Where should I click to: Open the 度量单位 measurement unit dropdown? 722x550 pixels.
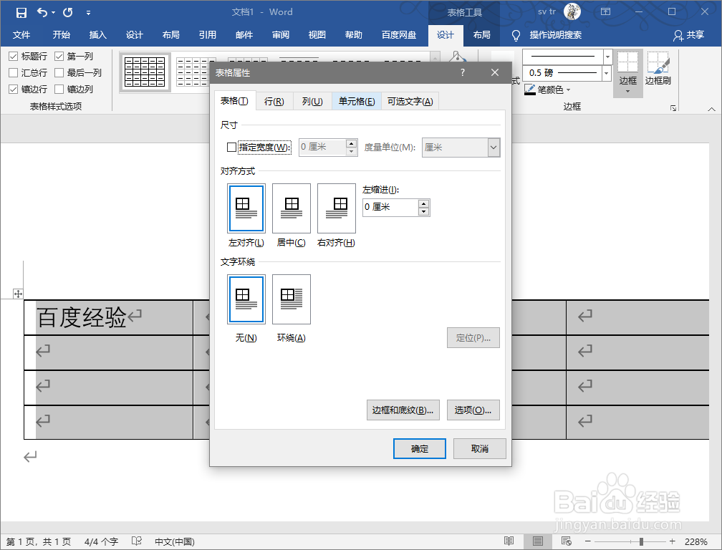(x=494, y=147)
